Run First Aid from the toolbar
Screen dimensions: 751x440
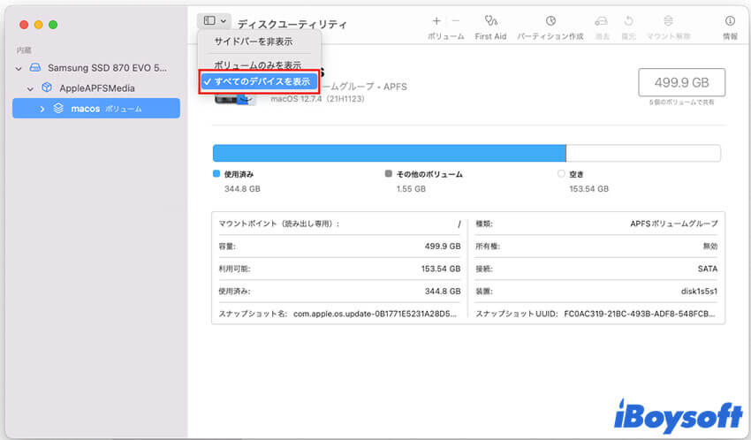(490, 27)
